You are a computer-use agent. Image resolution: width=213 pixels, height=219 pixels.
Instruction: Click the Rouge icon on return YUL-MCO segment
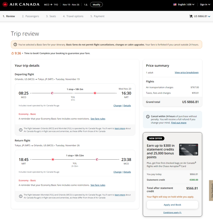(97, 159)
